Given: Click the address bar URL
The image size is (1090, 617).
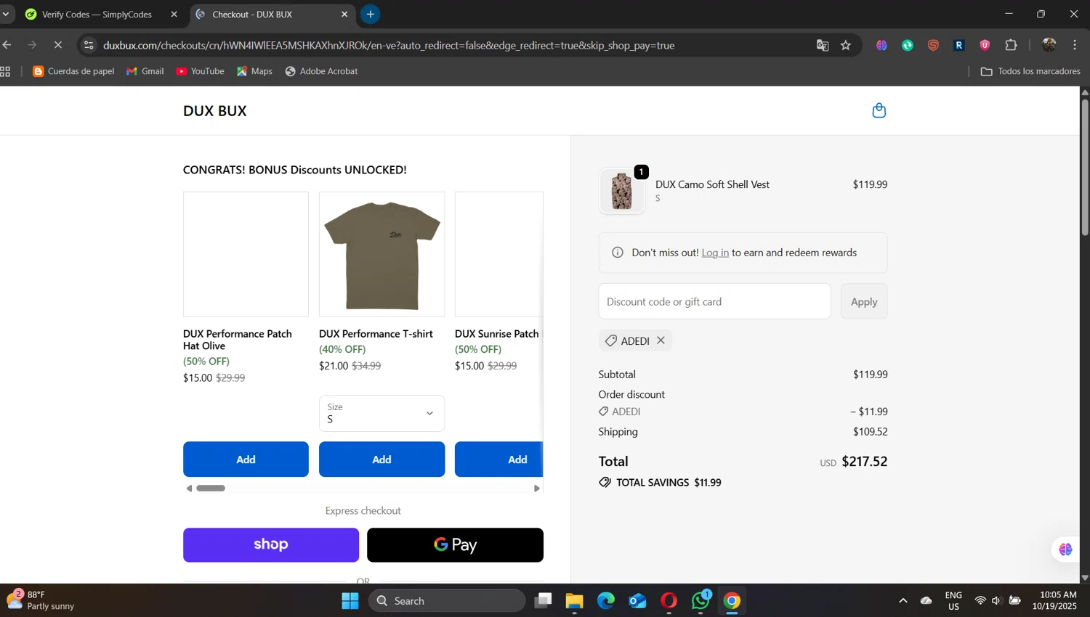Looking at the screenshot, I should [389, 45].
